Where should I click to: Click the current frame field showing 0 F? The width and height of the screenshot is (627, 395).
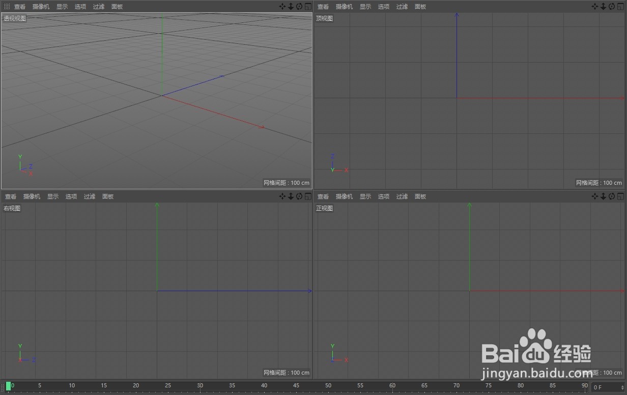[608, 387]
